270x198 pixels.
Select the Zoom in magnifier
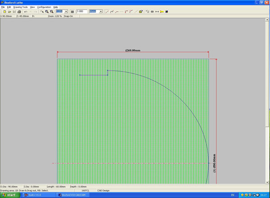[x=47, y=11]
